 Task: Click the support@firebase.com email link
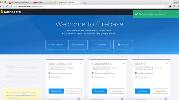25,95
